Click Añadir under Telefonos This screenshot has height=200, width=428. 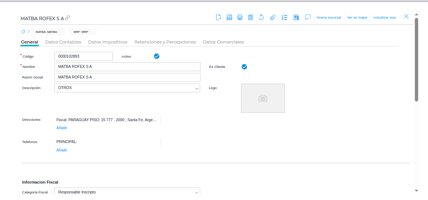pos(62,150)
